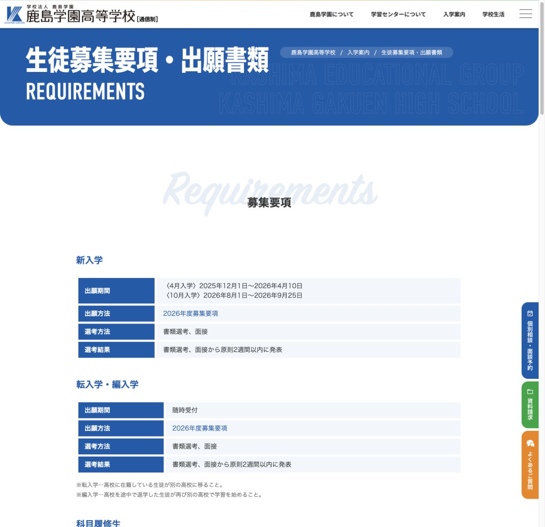The width and height of the screenshot is (545, 527).
Task: Open 学校生活 menu
Action: (x=493, y=14)
